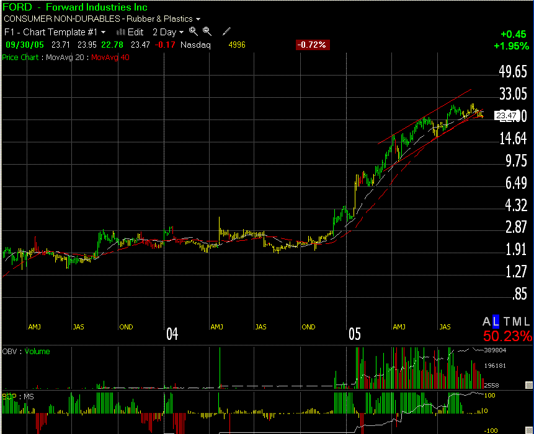Click the BOP indicator label
The width and height of the screenshot is (534, 434).
[9, 397]
